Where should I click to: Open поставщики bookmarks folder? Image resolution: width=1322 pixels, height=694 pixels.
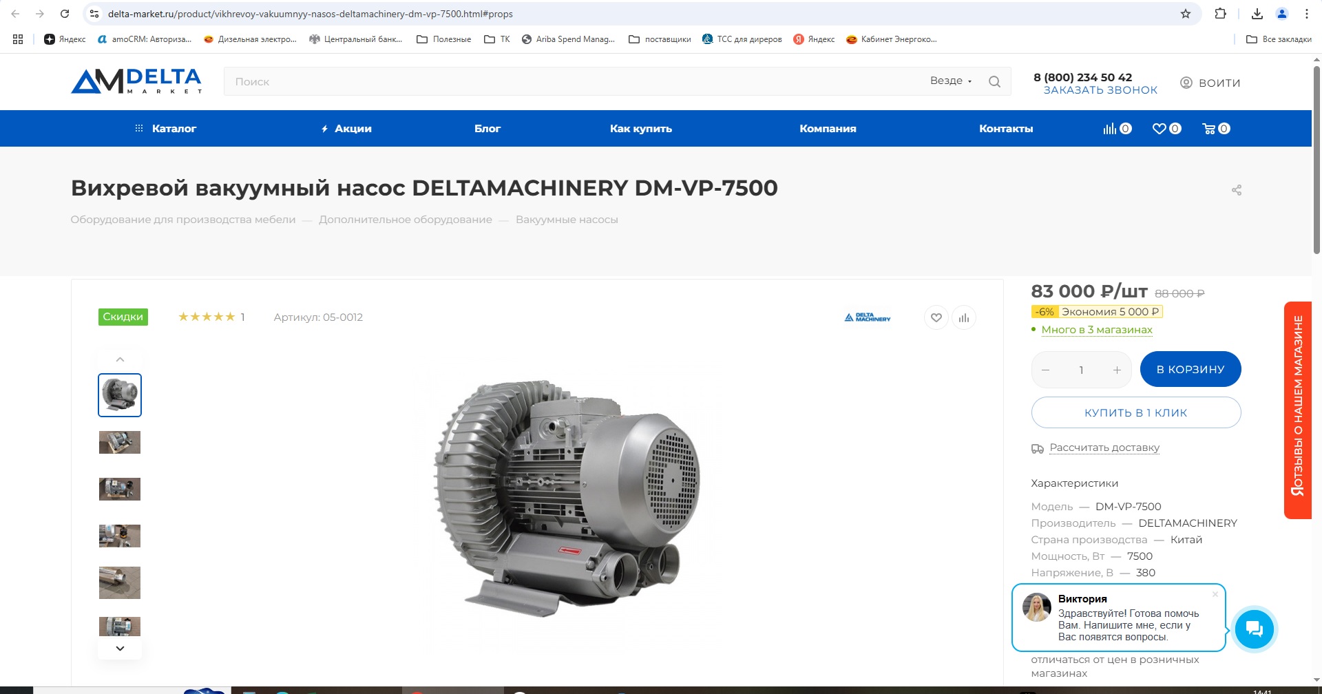pyautogui.click(x=660, y=39)
